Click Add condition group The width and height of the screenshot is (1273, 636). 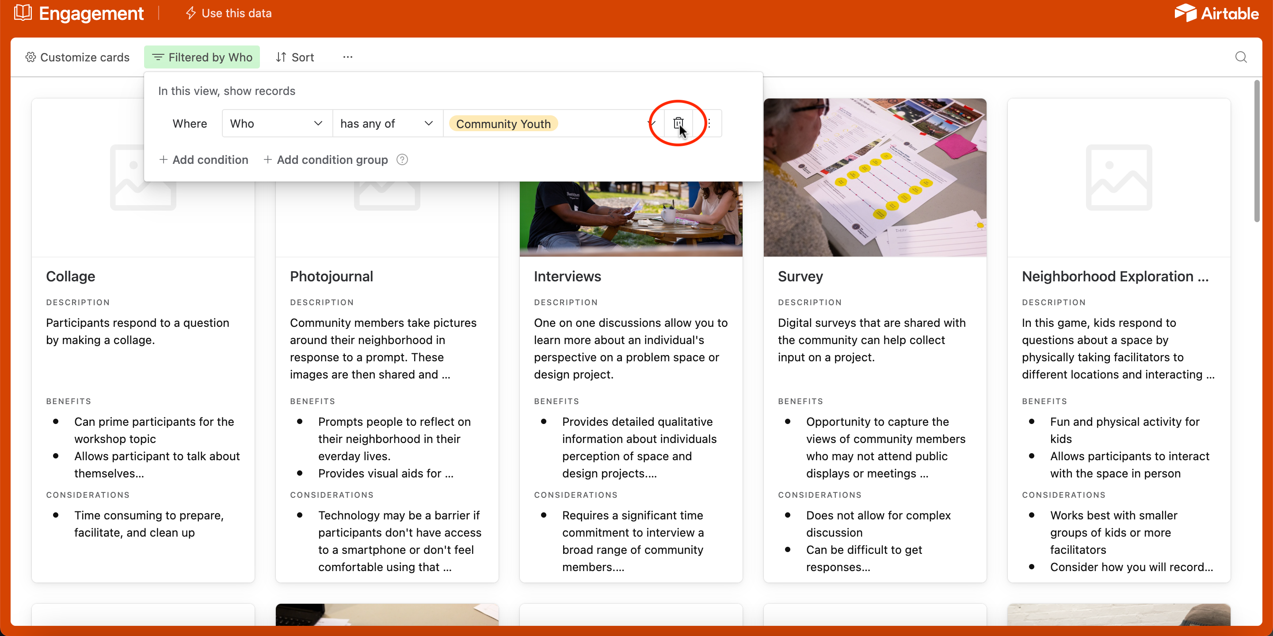(x=326, y=159)
